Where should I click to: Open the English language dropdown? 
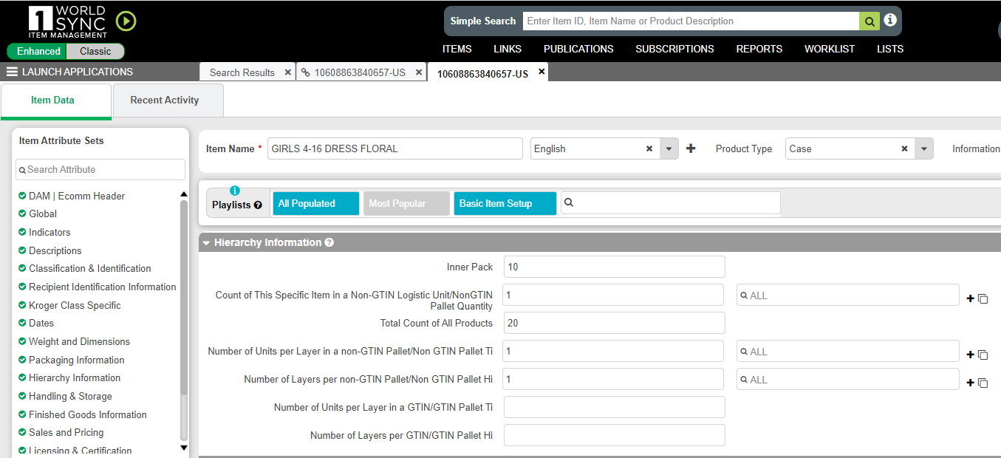tap(669, 148)
